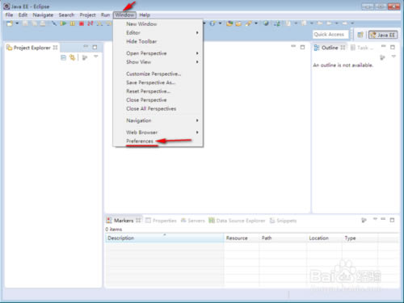Minimize the editor area
Viewport: 404px width, 303px height.
(293, 46)
